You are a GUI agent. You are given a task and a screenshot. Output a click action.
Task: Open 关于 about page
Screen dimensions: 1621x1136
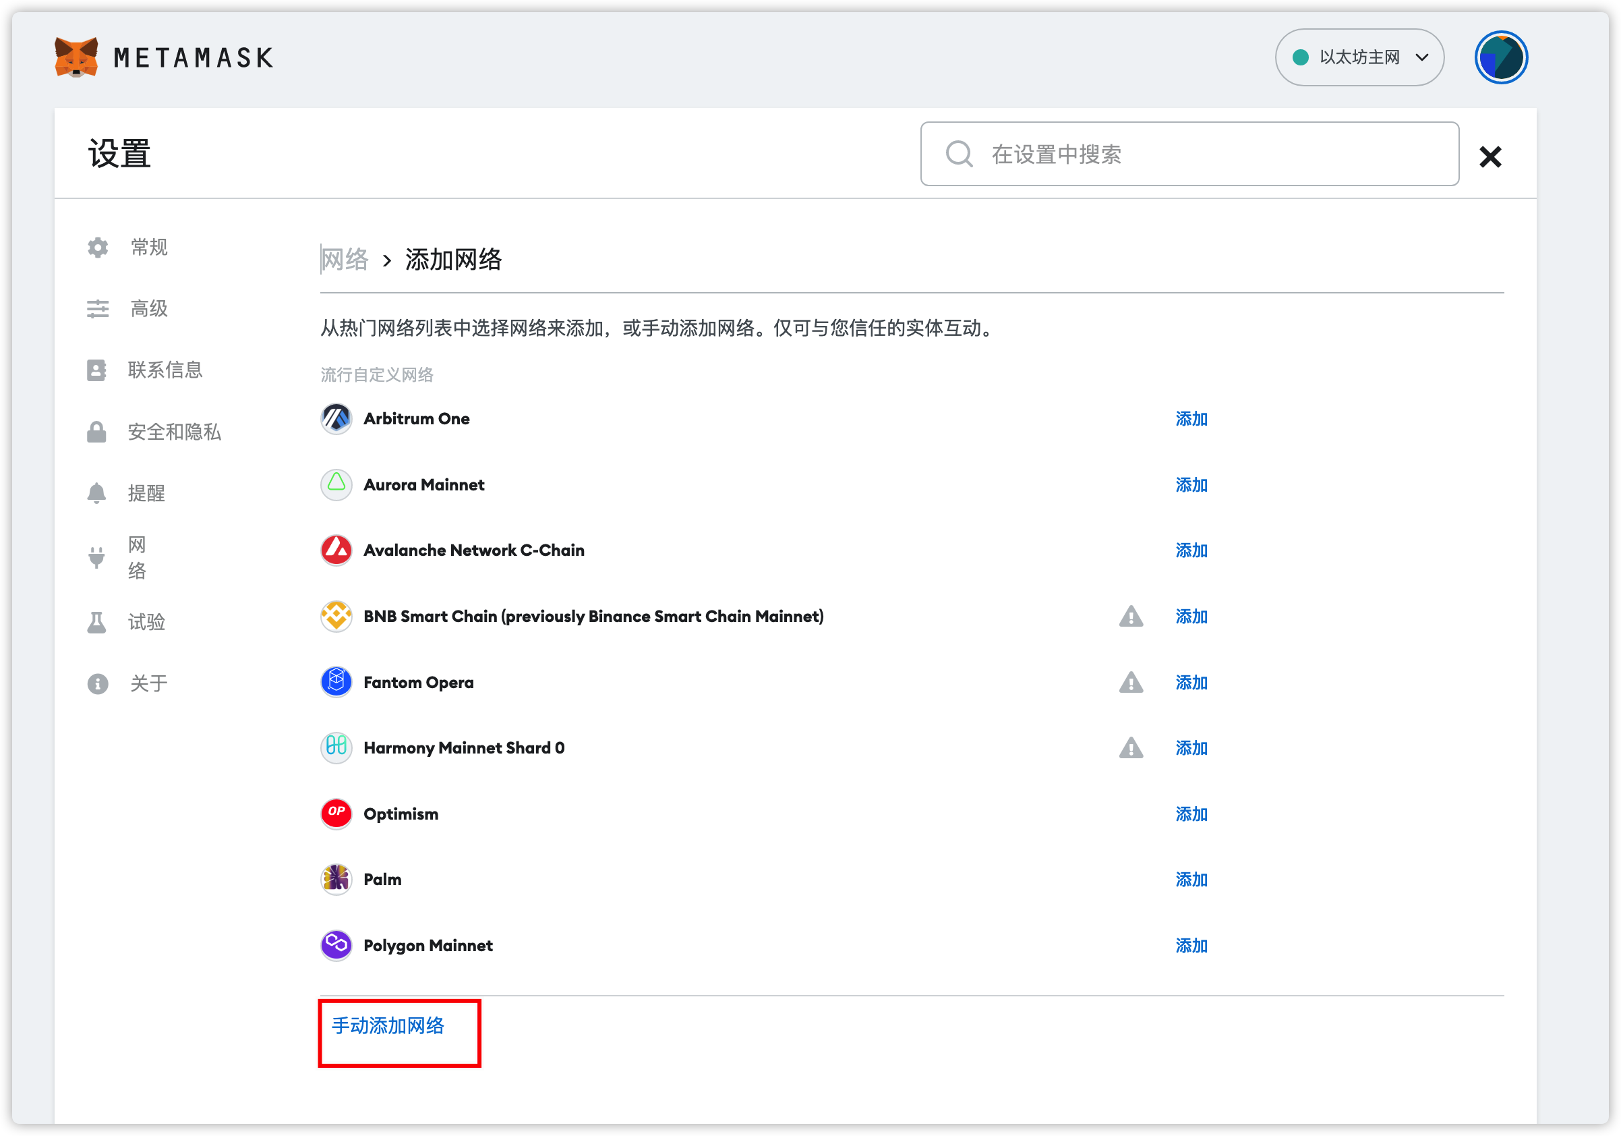click(x=149, y=683)
